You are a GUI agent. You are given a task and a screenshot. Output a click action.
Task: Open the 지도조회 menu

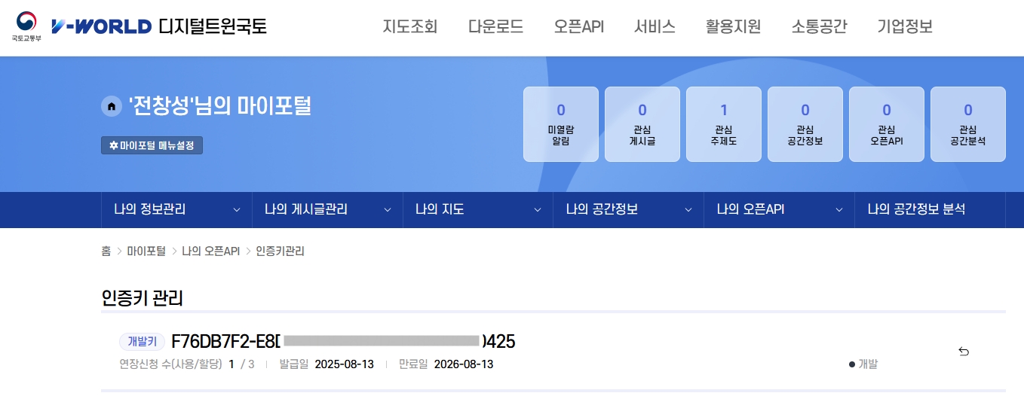pyautogui.click(x=410, y=27)
